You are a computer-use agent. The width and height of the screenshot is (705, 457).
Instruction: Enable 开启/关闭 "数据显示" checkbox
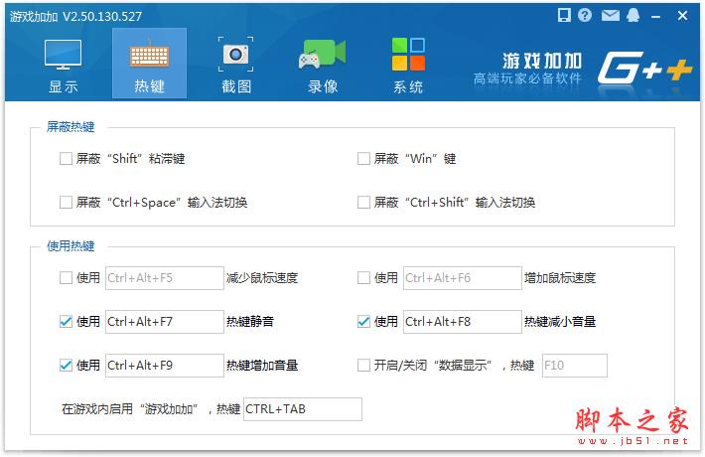click(363, 366)
